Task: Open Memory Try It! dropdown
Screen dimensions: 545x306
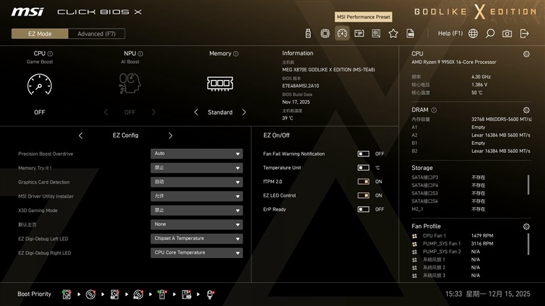Action: [x=197, y=168]
